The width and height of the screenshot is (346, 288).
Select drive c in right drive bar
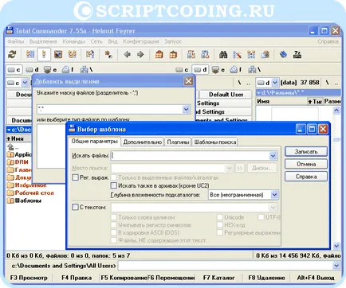coord(182,70)
